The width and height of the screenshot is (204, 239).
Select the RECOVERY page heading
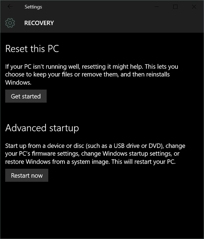click(39, 23)
